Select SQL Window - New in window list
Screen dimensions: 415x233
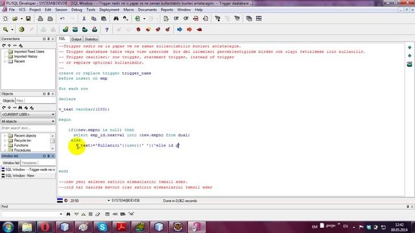pos(20,175)
